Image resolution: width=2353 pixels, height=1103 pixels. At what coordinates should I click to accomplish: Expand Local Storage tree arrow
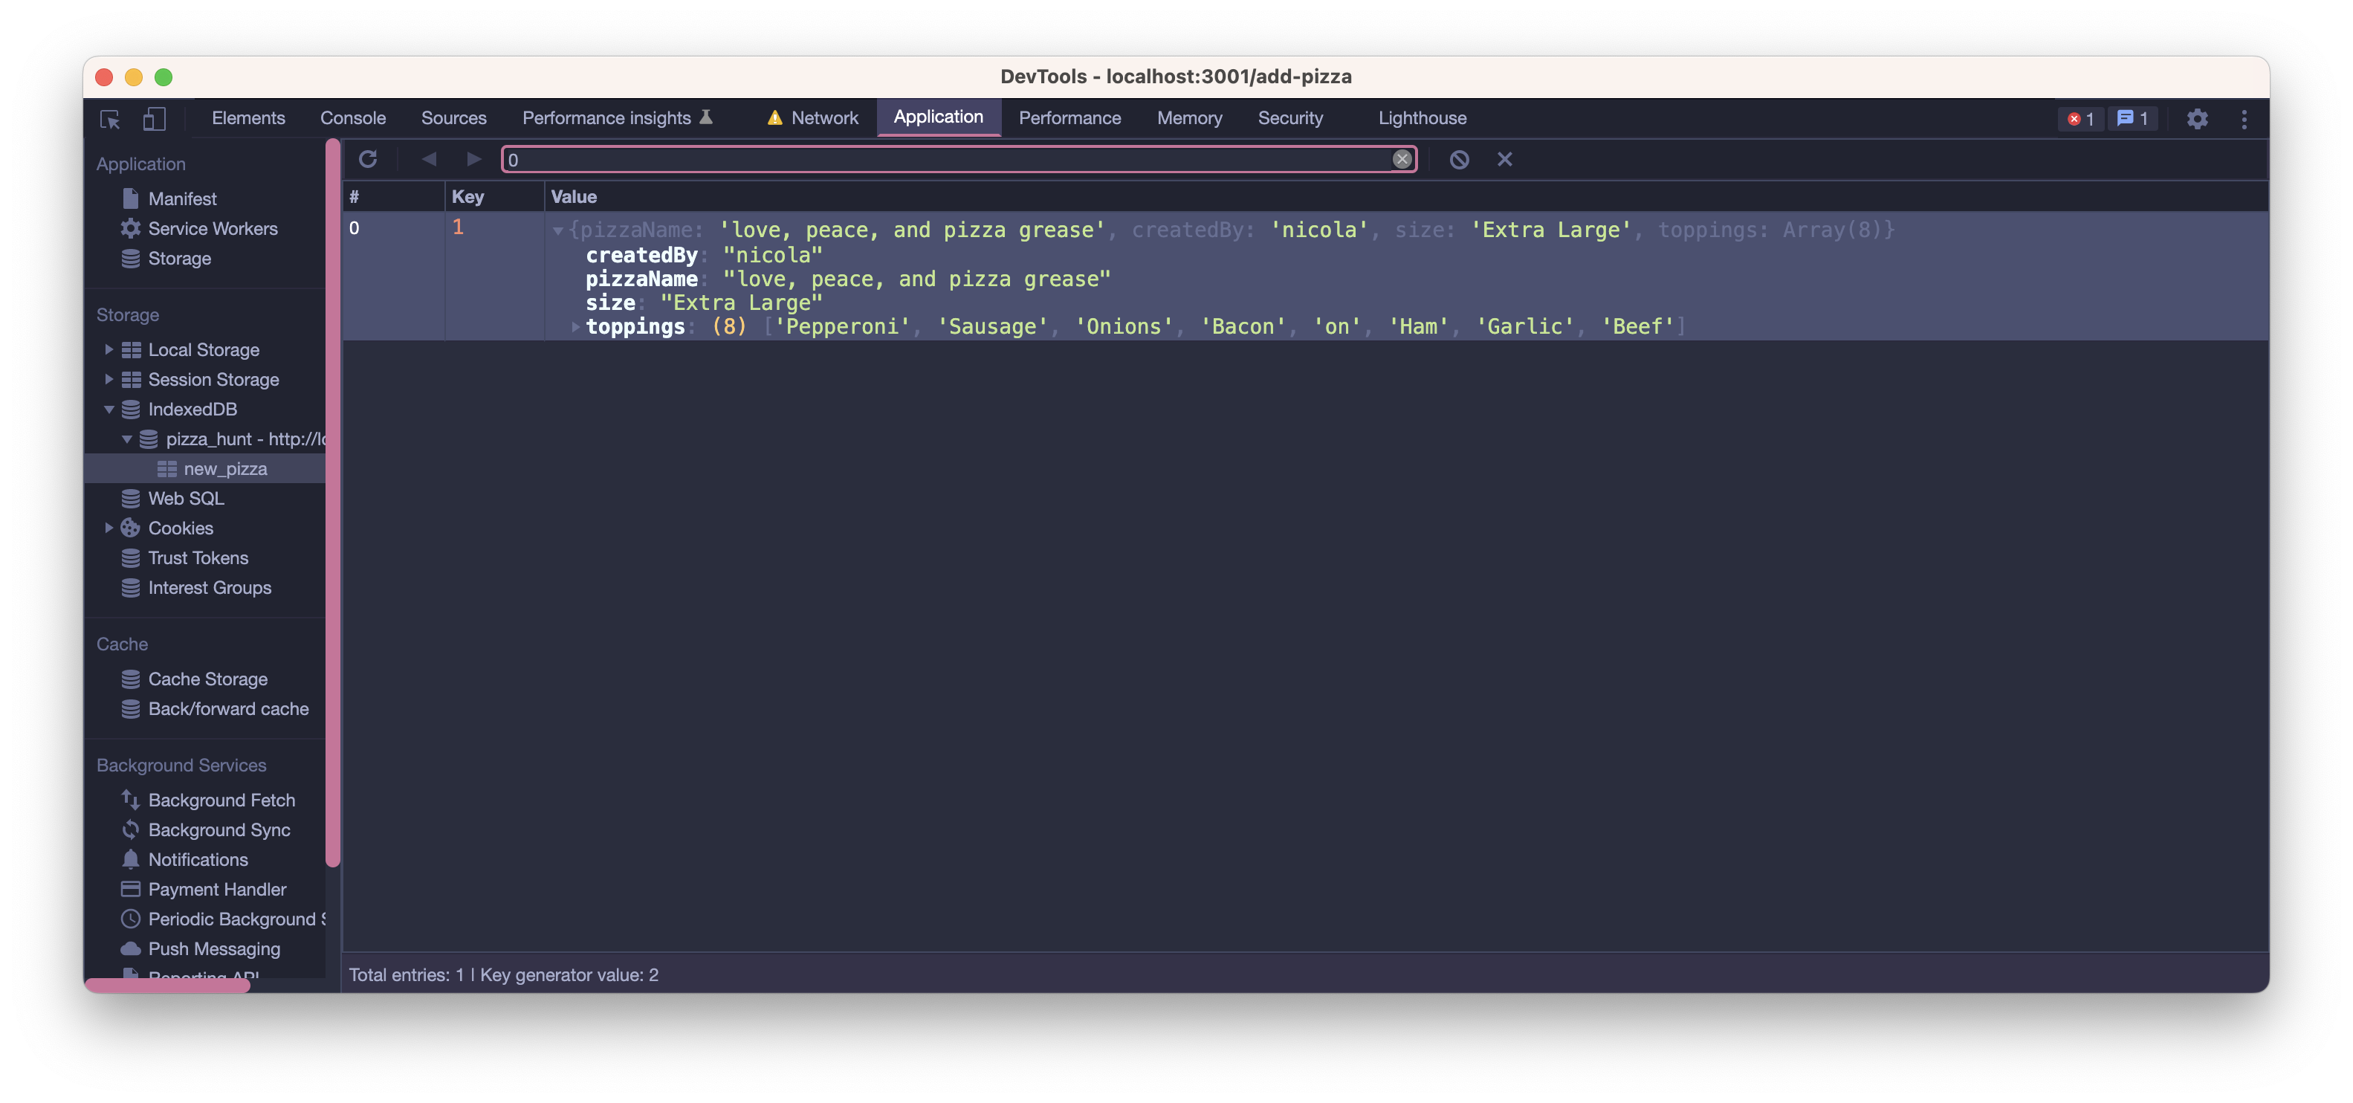pos(109,349)
